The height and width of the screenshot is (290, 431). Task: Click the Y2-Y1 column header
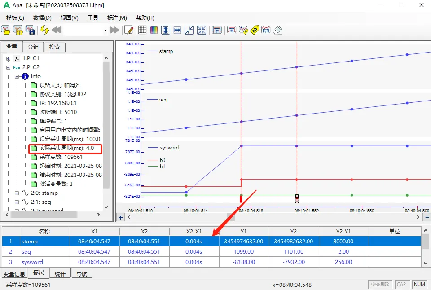pyautogui.click(x=343, y=232)
